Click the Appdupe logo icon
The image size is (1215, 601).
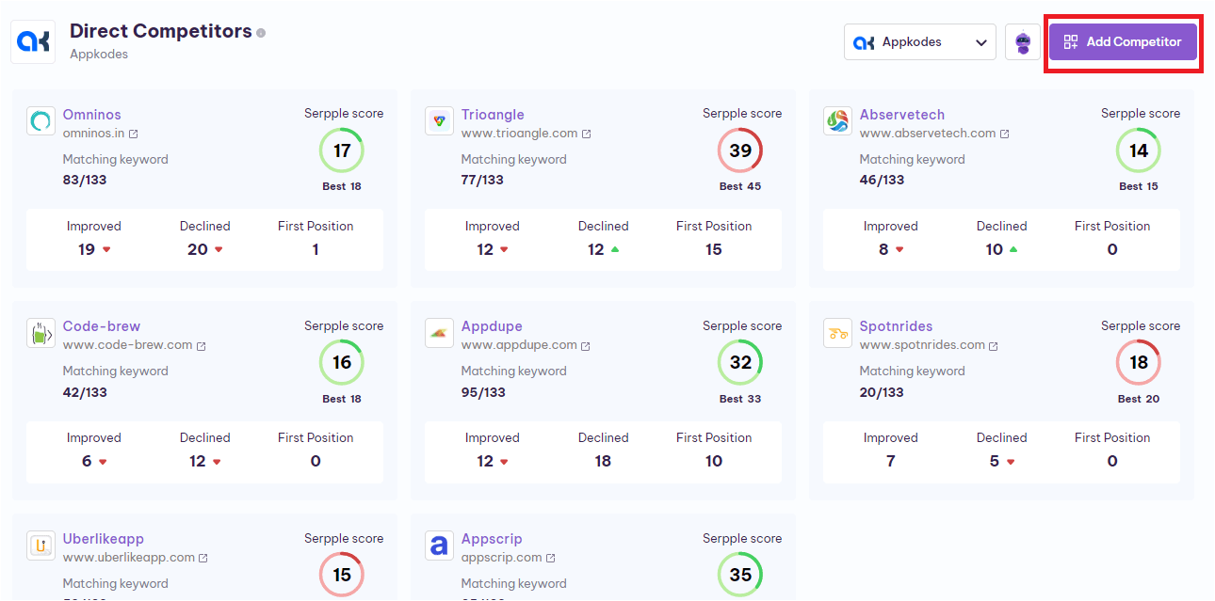point(439,333)
